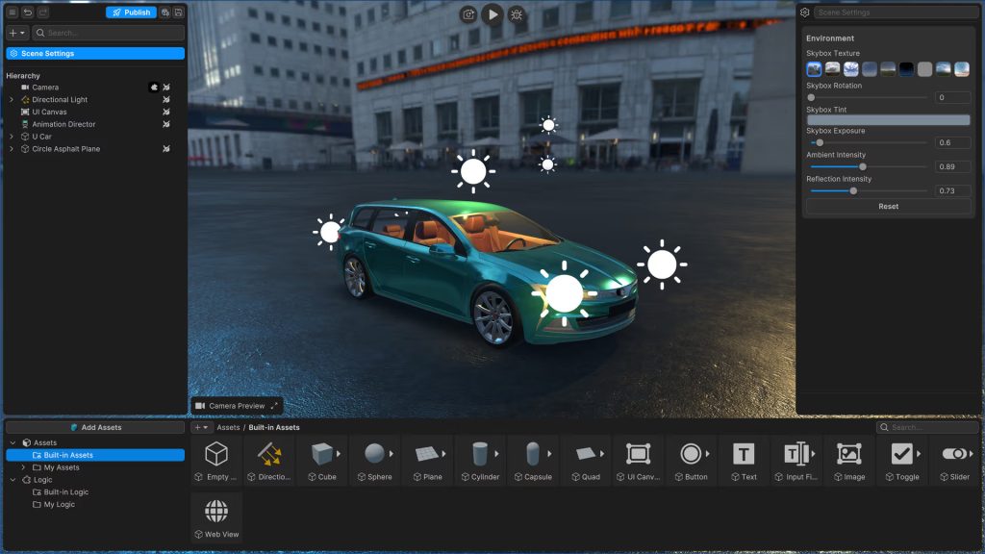The width and height of the screenshot is (985, 554).
Task: Open the hamburger menu at top left
Action: (x=13, y=13)
